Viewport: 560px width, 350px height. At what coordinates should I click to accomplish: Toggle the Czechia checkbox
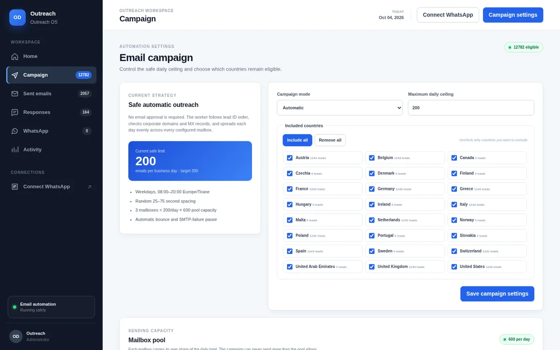290,173
